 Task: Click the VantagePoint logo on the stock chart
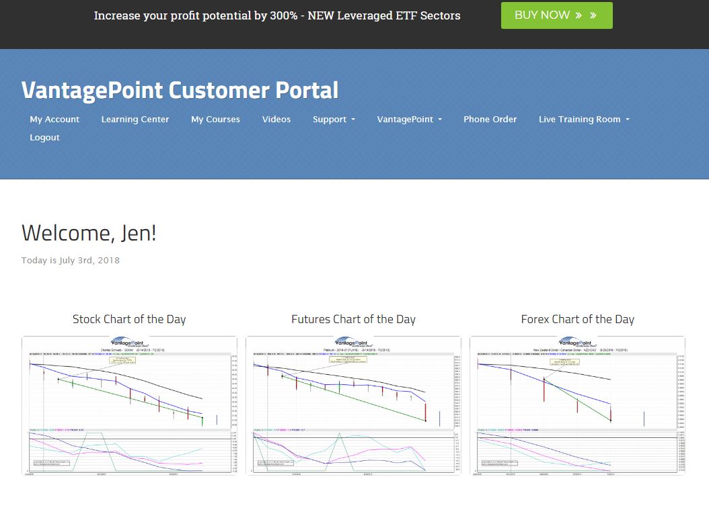pos(129,342)
